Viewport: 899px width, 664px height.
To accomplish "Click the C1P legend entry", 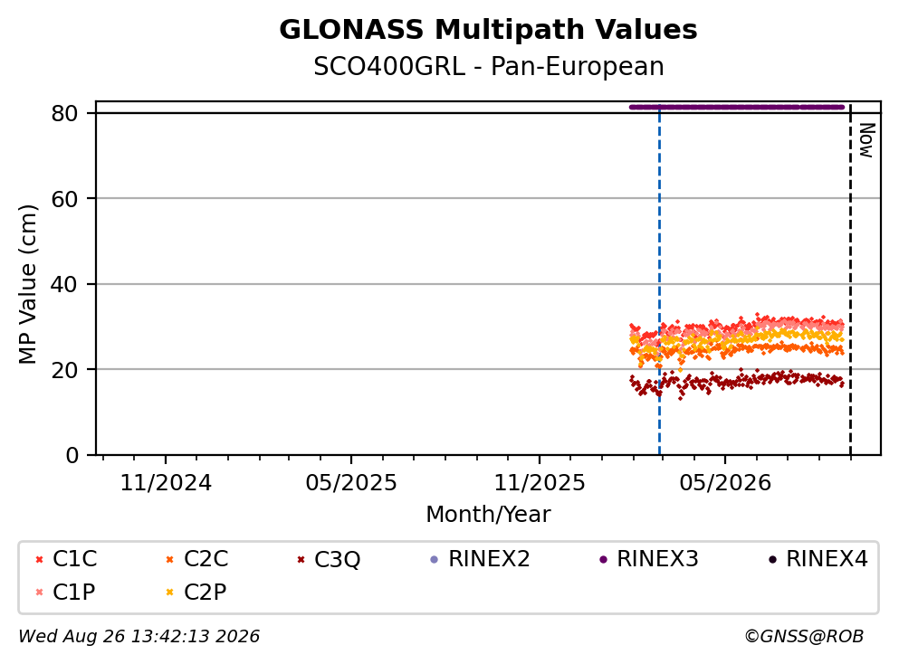I will 65,592.
